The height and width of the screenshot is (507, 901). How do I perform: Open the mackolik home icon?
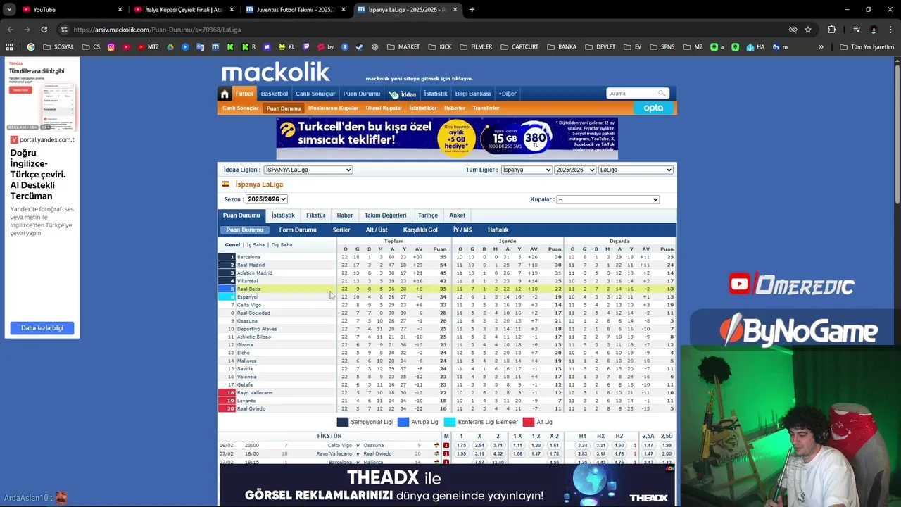coord(225,94)
